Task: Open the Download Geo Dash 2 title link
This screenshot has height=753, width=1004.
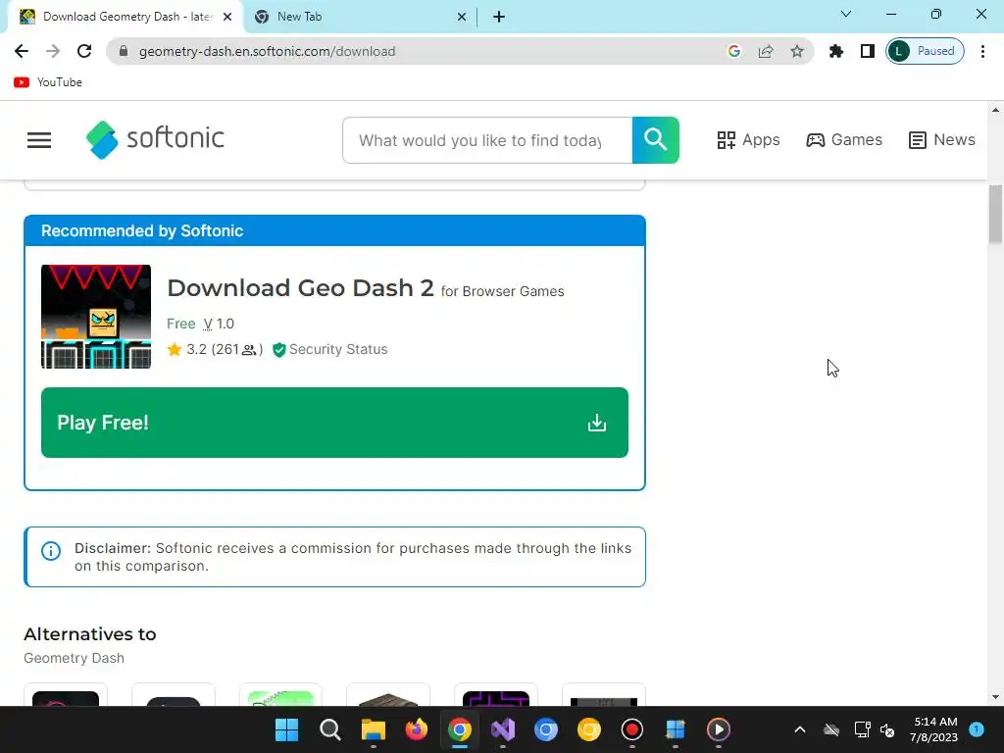Action: point(300,288)
